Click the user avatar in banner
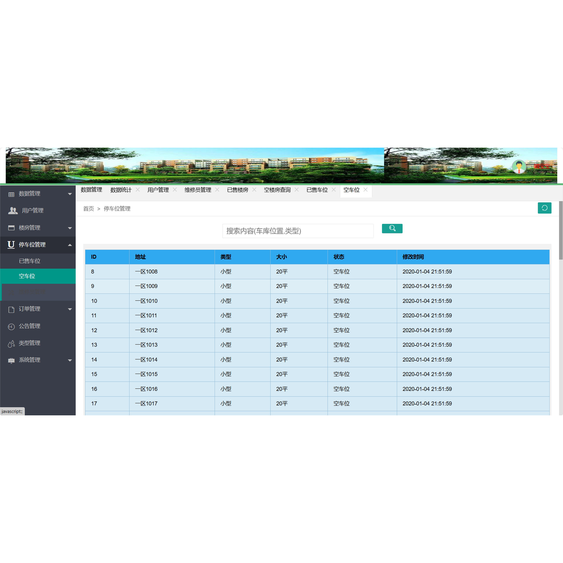Viewport: 563px width, 563px height. 519,167
